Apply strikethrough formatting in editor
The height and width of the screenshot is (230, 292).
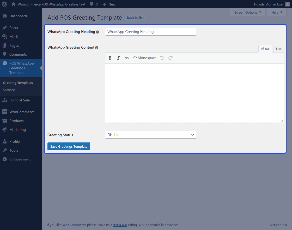click(127, 58)
